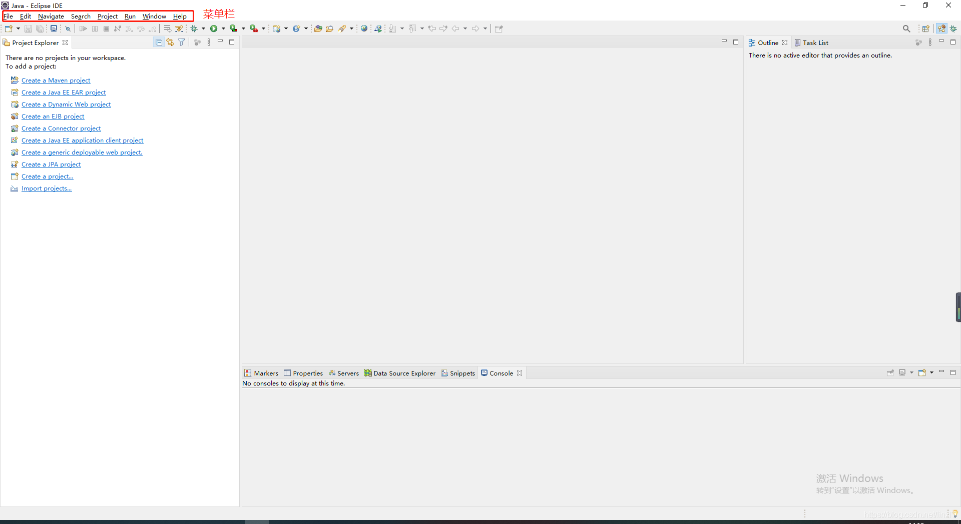Open the Edit menu
Viewport: 961px width, 524px height.
point(26,16)
